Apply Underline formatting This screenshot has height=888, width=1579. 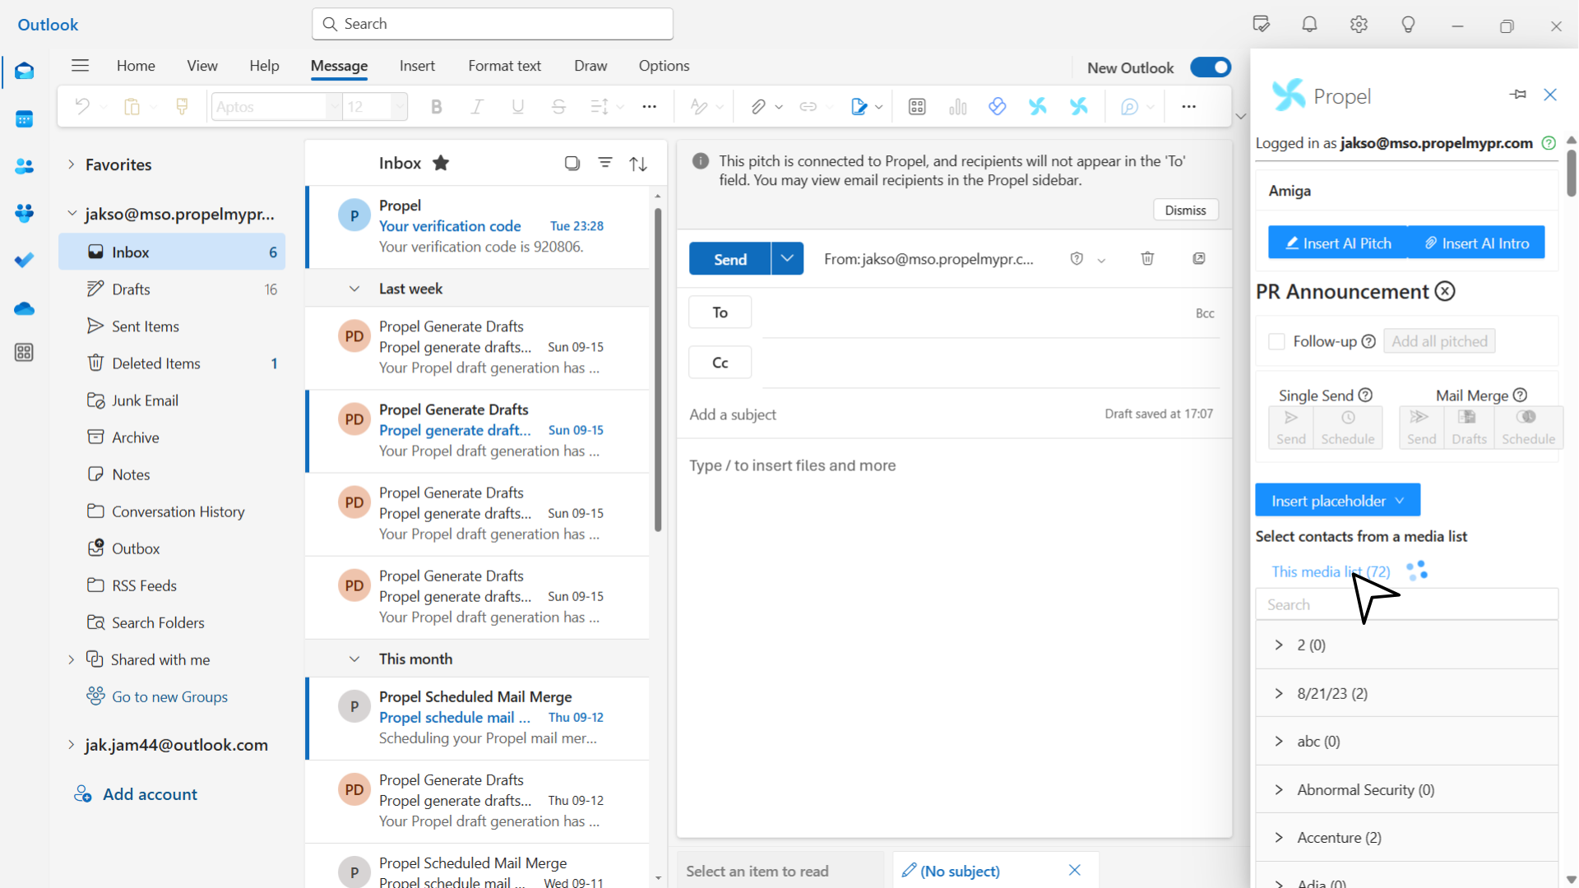coord(518,107)
